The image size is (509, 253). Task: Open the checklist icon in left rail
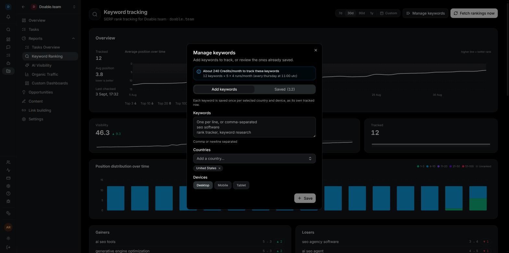point(8,55)
